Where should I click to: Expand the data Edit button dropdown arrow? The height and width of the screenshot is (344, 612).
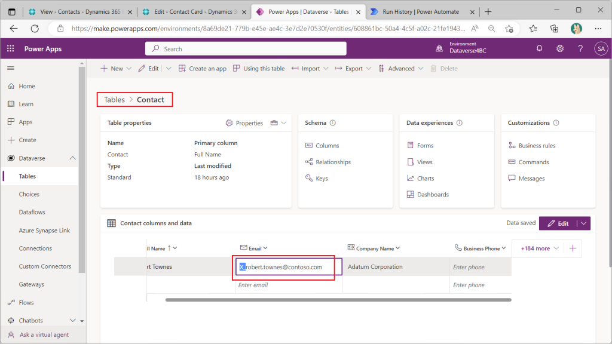[583, 223]
